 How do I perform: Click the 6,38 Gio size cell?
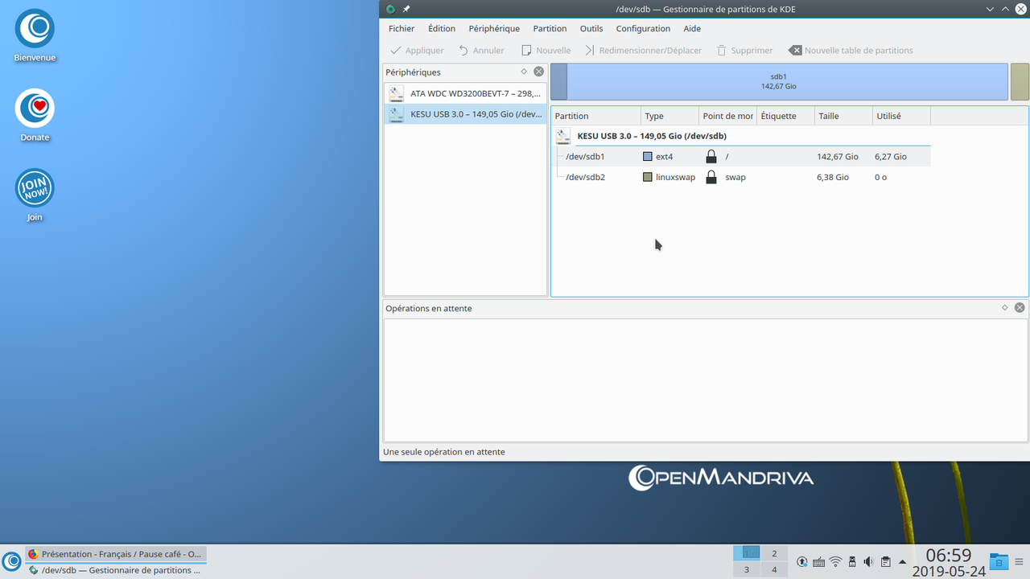833,177
